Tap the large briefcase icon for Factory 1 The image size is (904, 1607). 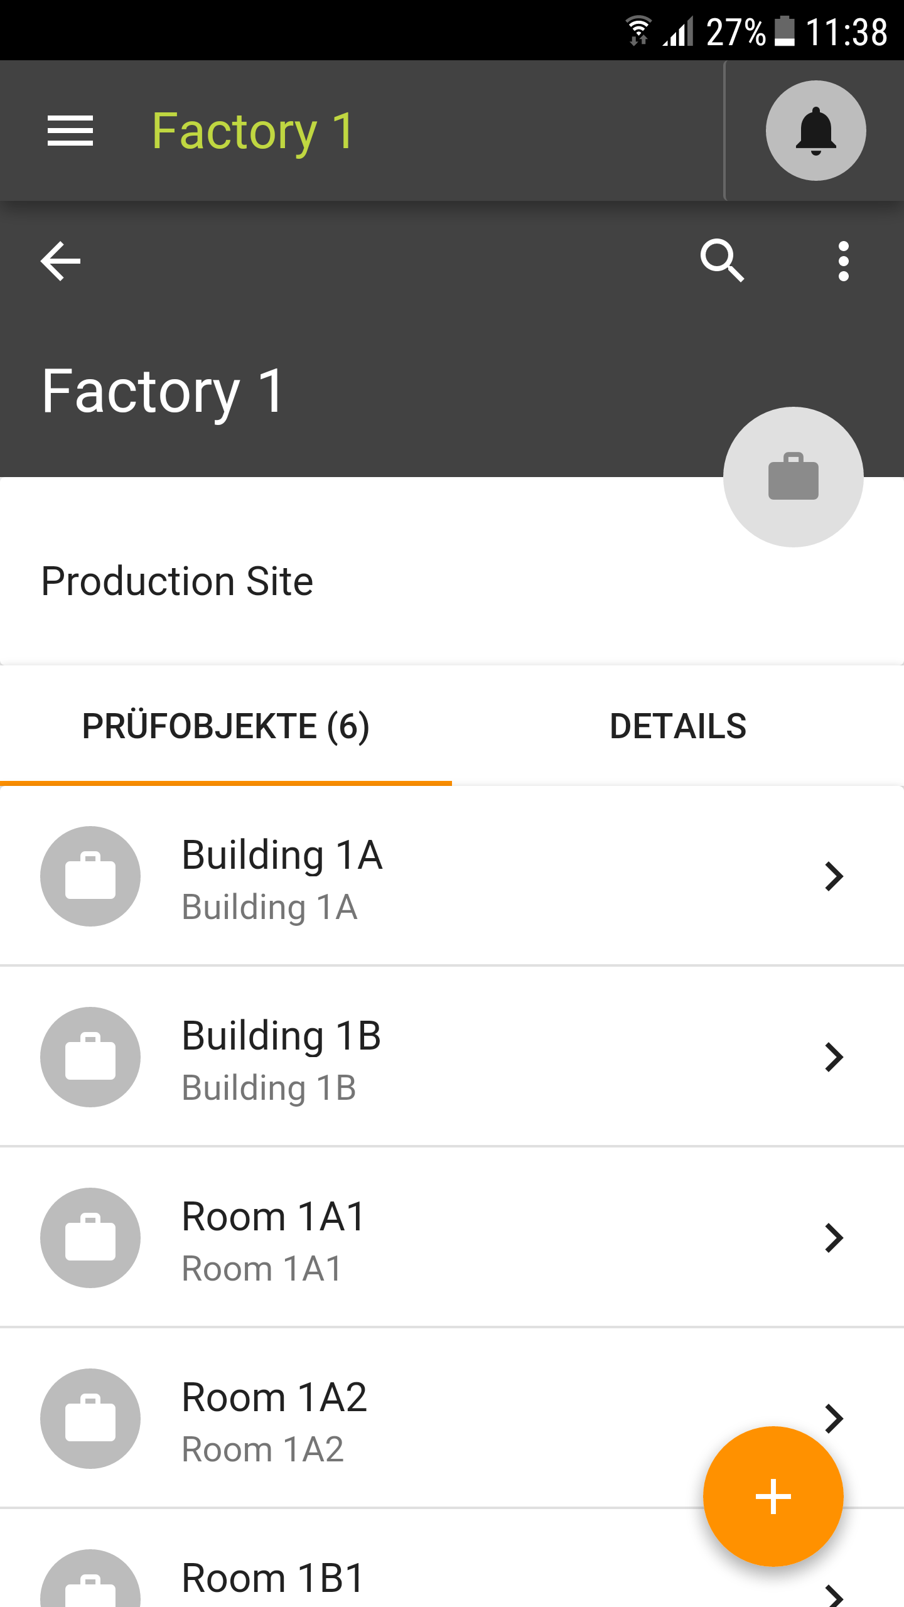point(793,477)
